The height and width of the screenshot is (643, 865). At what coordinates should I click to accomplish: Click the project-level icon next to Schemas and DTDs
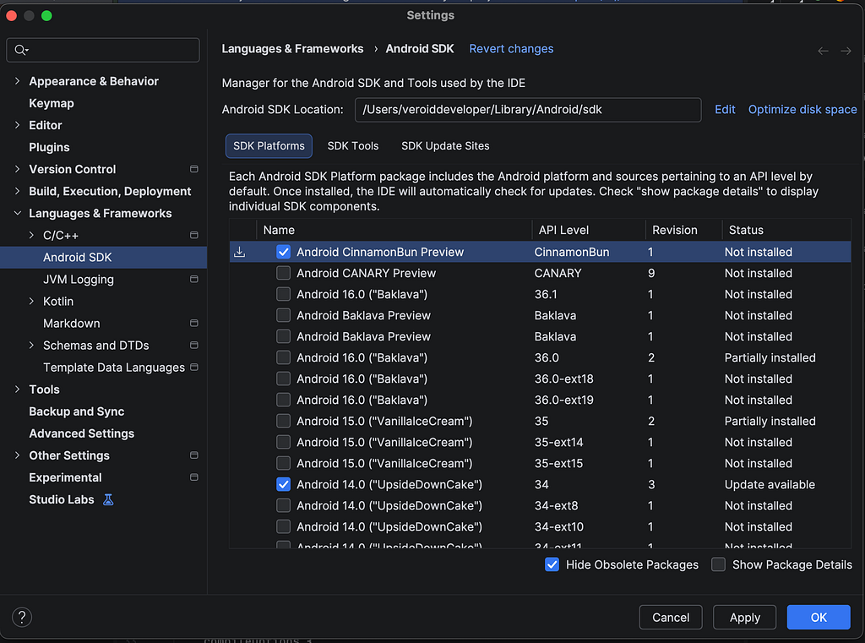(194, 345)
